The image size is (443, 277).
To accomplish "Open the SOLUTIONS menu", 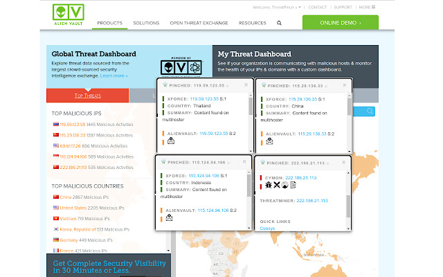I will pos(146,23).
